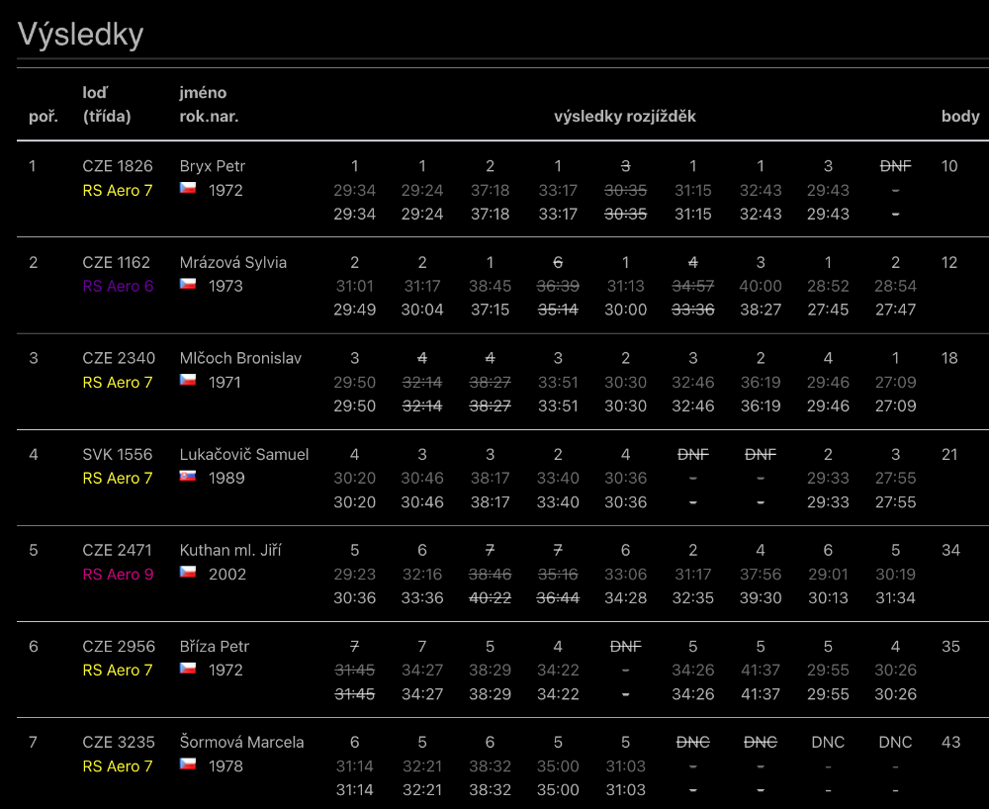Screen dimensions: 989x809
Task: Open RS Aero 7 class for CZE 1826
Action: point(118,191)
